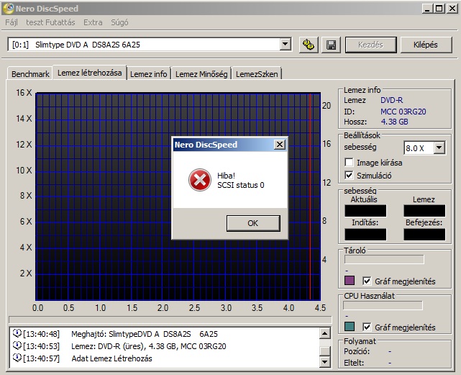Click the log scrollbar up arrow
Viewport: 461px width, 375px height.
click(x=325, y=333)
